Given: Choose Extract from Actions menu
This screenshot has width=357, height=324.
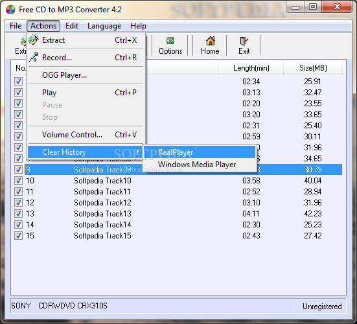Looking at the screenshot, I should pyautogui.click(x=86, y=40).
